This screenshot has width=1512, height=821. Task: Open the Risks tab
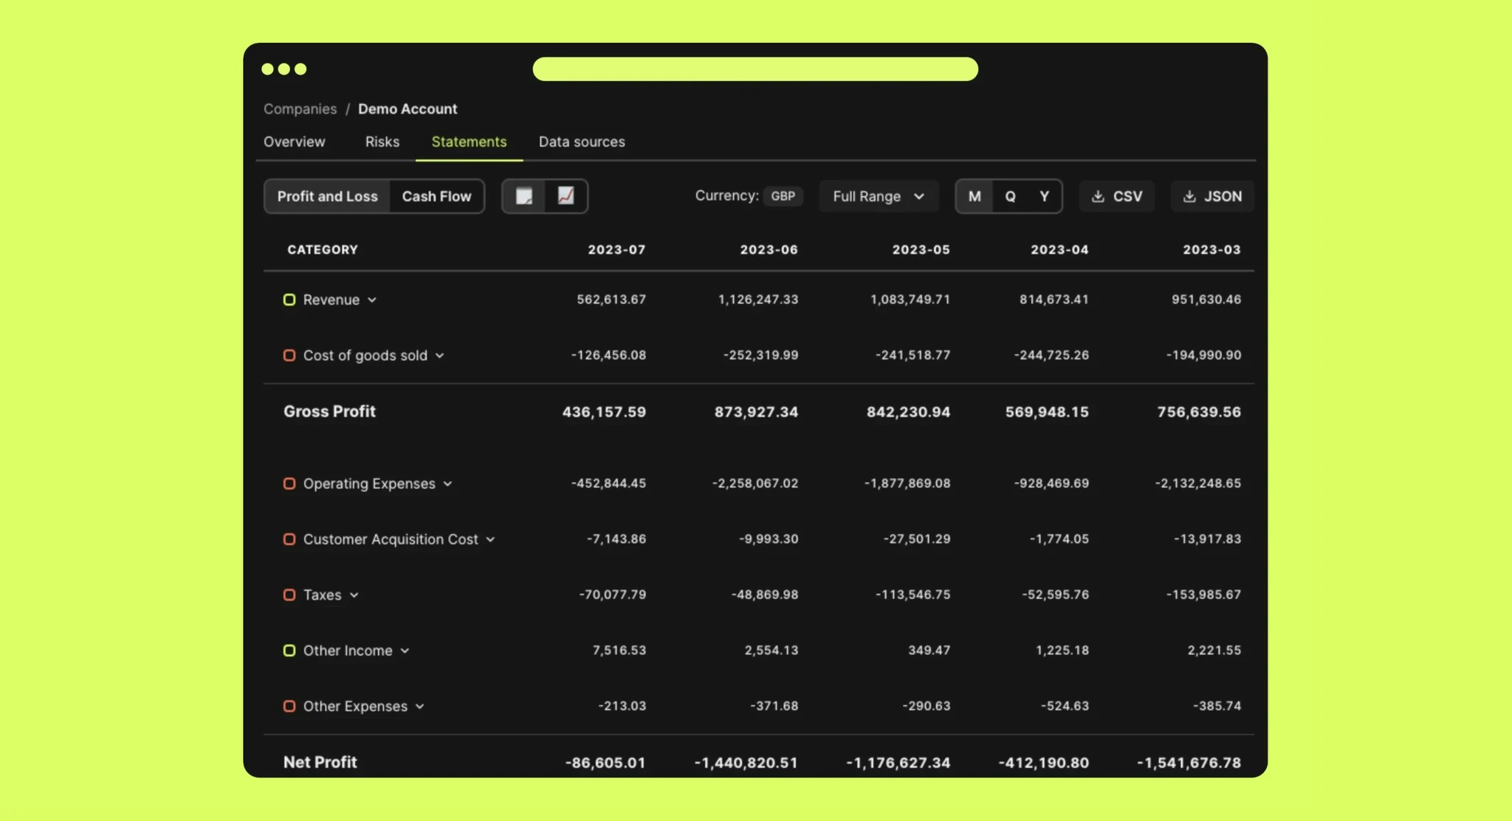pos(382,142)
